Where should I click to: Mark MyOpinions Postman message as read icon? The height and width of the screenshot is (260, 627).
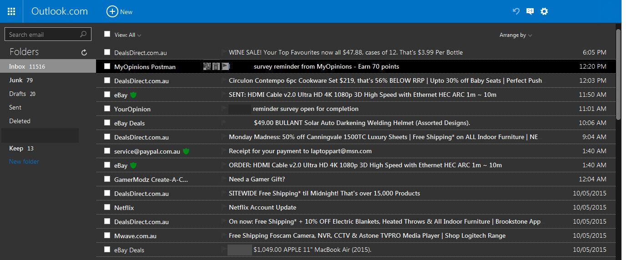click(x=207, y=66)
